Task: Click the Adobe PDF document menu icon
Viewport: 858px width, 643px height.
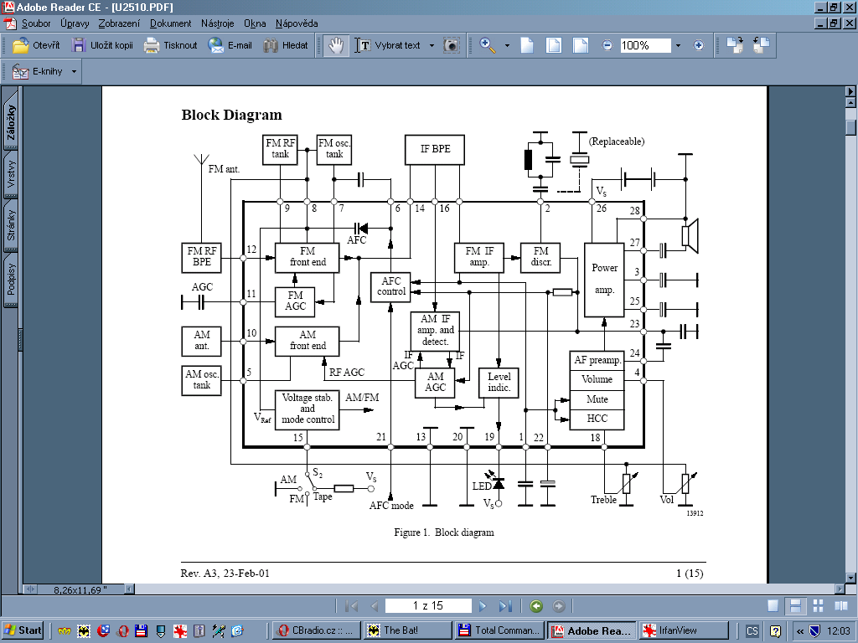Action: (x=10, y=23)
